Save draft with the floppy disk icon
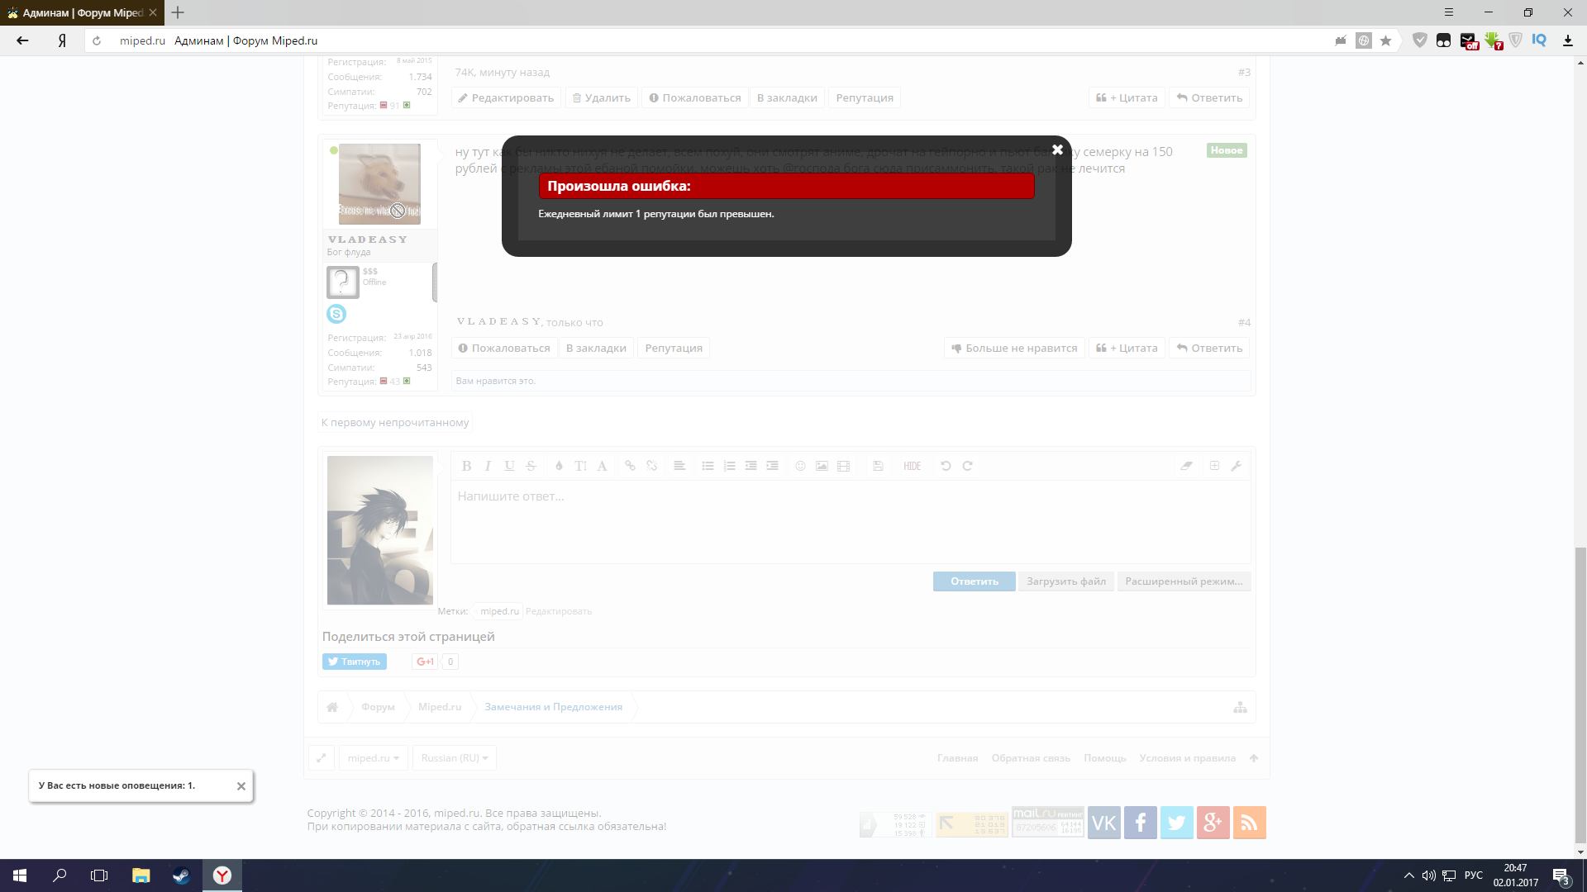 pos(878,466)
